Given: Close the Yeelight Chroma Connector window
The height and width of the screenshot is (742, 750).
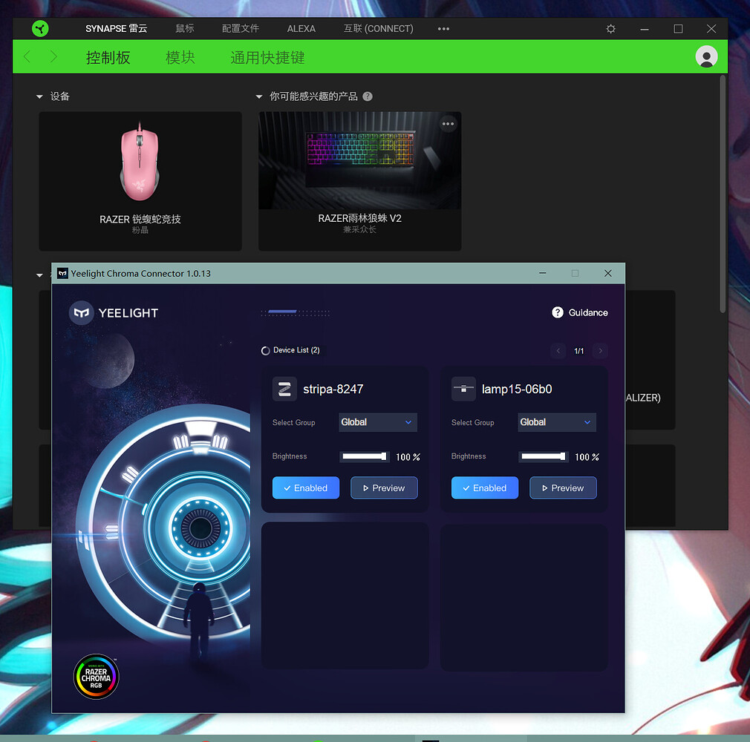Looking at the screenshot, I should coord(608,273).
